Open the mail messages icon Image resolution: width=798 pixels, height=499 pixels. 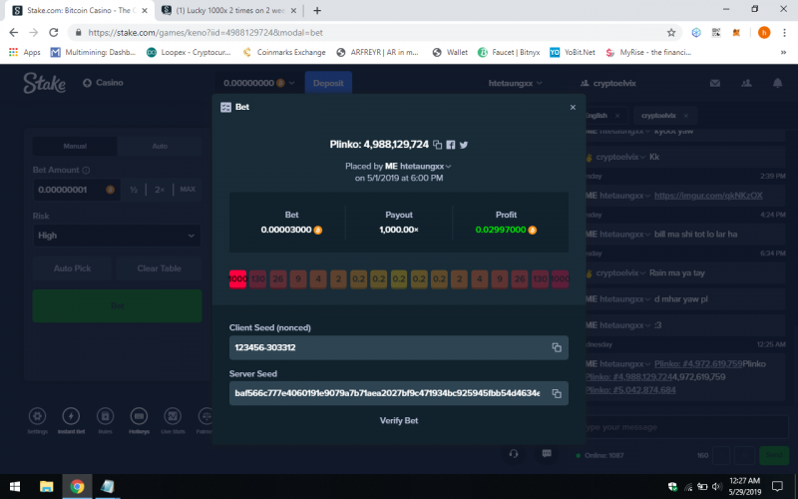pos(715,83)
